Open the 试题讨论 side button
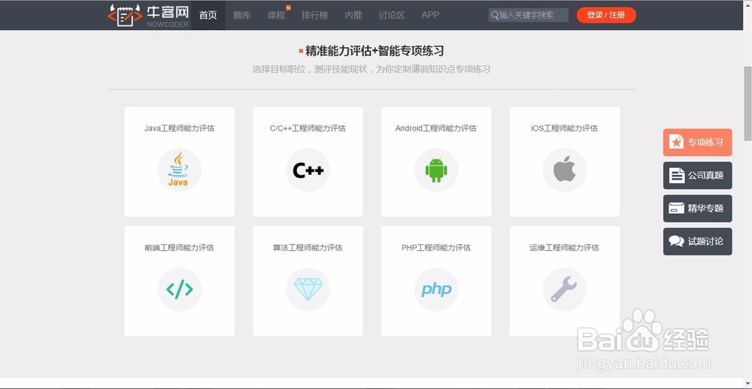The height and width of the screenshot is (389, 752). (x=698, y=242)
